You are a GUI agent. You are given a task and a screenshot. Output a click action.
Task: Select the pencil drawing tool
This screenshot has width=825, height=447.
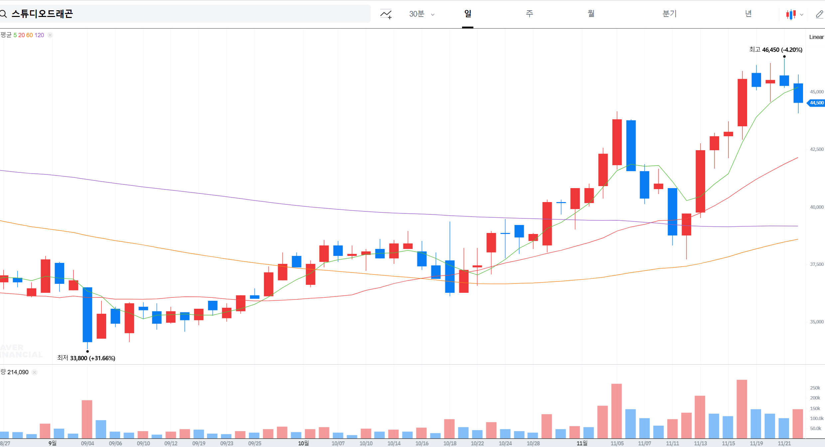819,14
